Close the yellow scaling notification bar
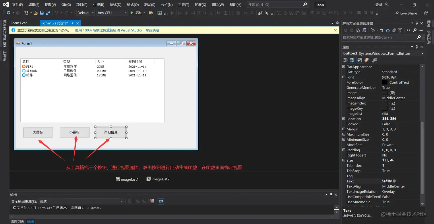 pos(336,30)
